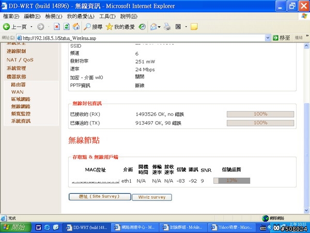Open the 無線網路 sub-link
This screenshot has width=310, height=233.
tap(21, 107)
